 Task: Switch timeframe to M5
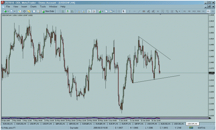coord(189,11)
